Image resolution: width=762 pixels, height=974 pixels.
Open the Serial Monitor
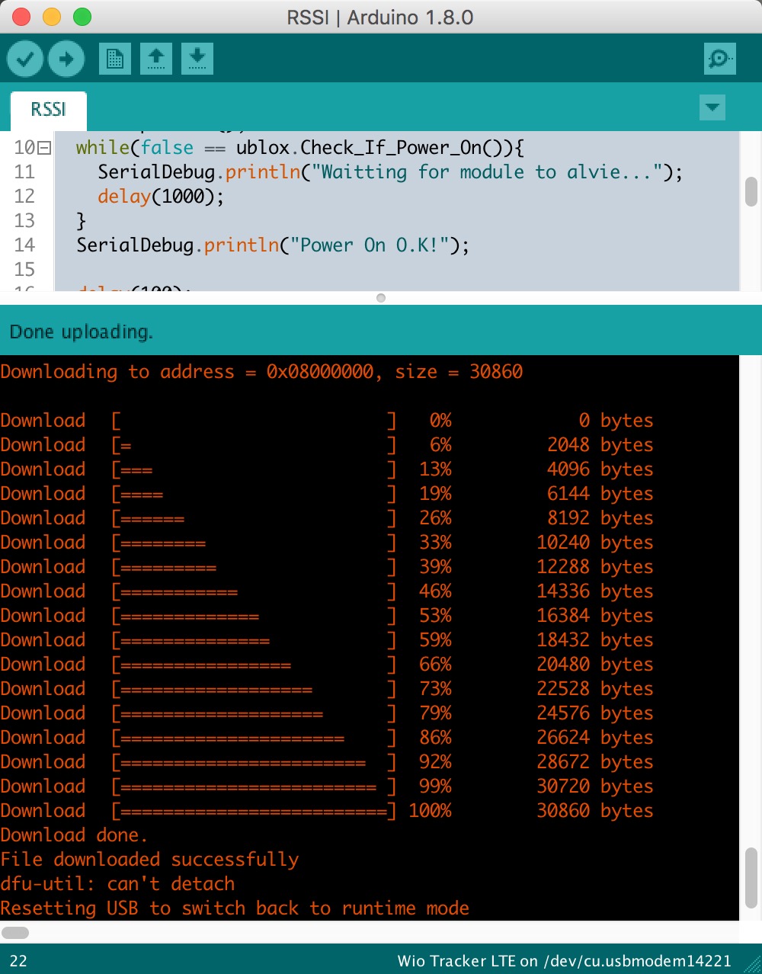720,59
